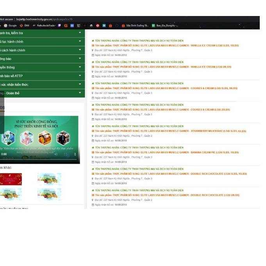
Task: Open the Google bookmark
Action: [10, 26]
